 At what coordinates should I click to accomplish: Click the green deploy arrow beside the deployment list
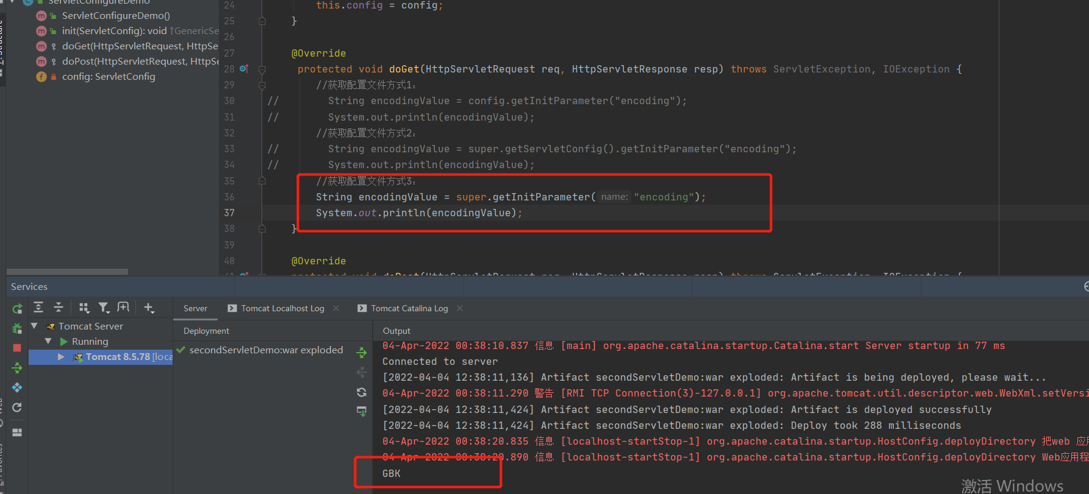coord(362,352)
